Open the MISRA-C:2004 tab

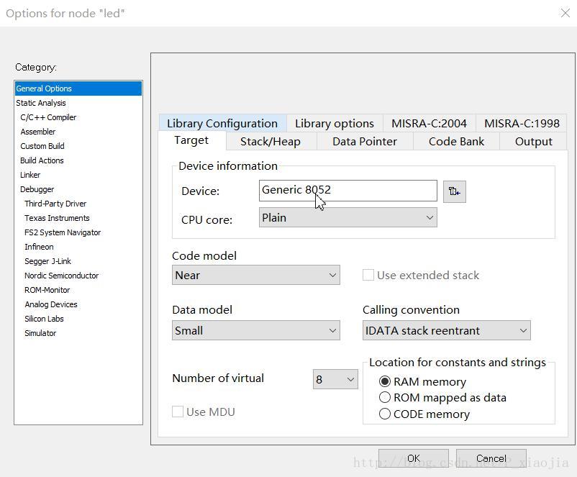coord(429,123)
